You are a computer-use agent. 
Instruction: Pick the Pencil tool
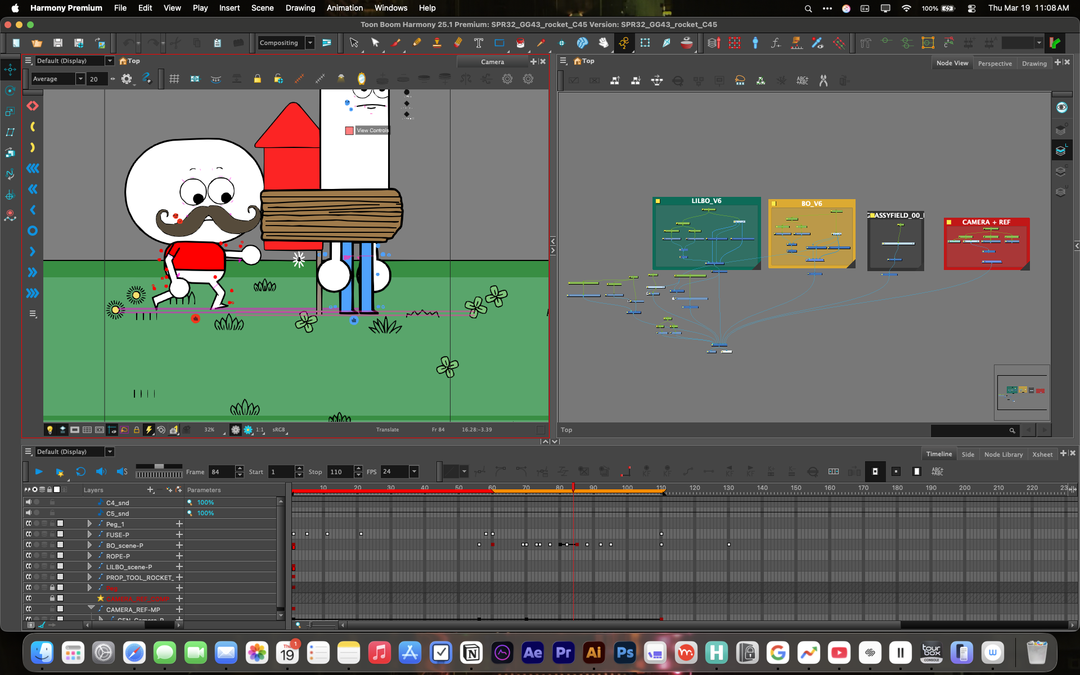[417, 43]
